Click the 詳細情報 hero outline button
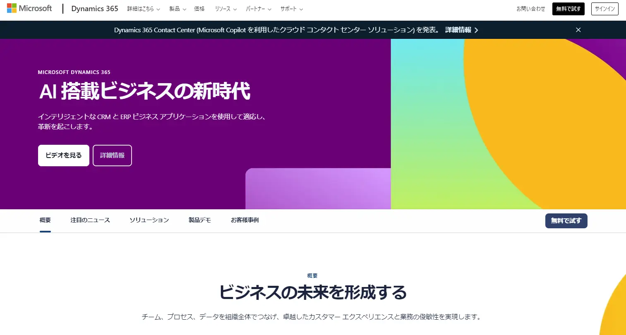The height and width of the screenshot is (335, 626). 112,156
